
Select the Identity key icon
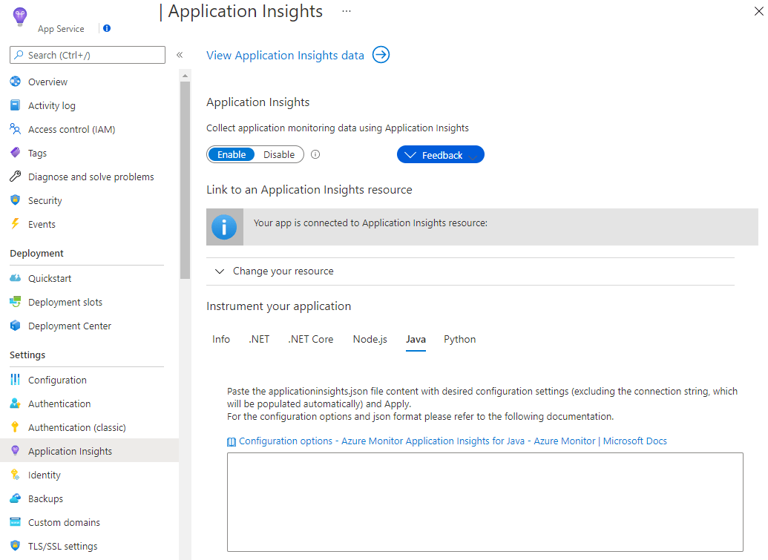pos(15,475)
